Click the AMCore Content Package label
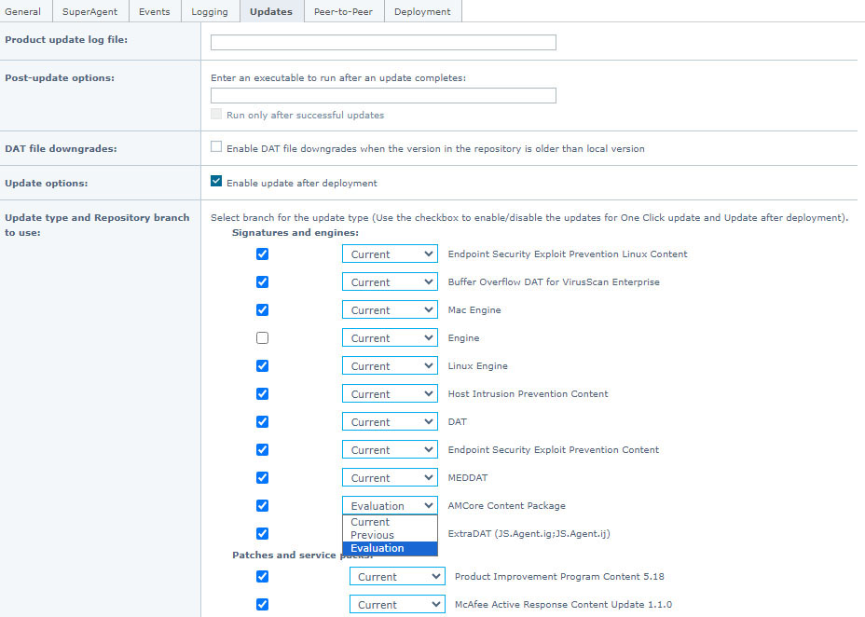The image size is (865, 617). [x=506, y=505]
